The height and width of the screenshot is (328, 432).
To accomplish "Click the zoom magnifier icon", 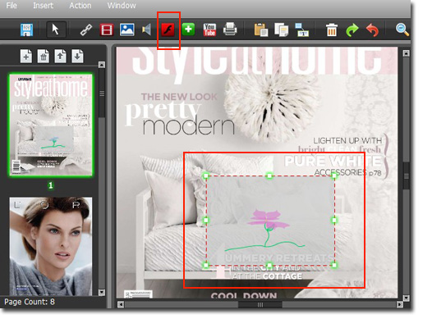I will pos(402,30).
